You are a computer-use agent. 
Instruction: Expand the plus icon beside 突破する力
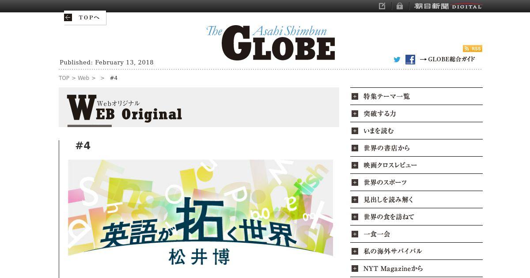click(x=355, y=114)
